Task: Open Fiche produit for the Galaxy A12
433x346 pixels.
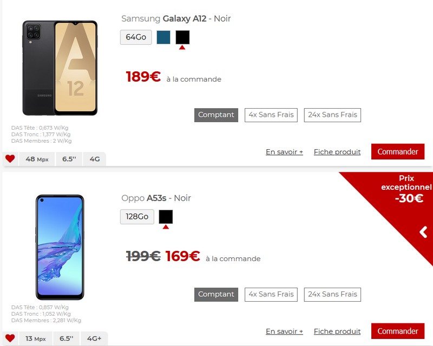Action: click(337, 152)
